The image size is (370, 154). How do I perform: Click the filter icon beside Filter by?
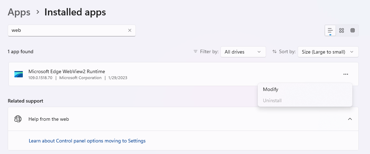click(x=196, y=51)
